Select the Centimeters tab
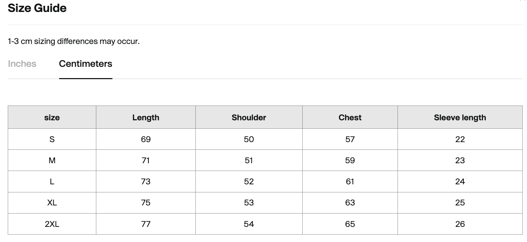The width and height of the screenshot is (527, 242). pos(85,64)
